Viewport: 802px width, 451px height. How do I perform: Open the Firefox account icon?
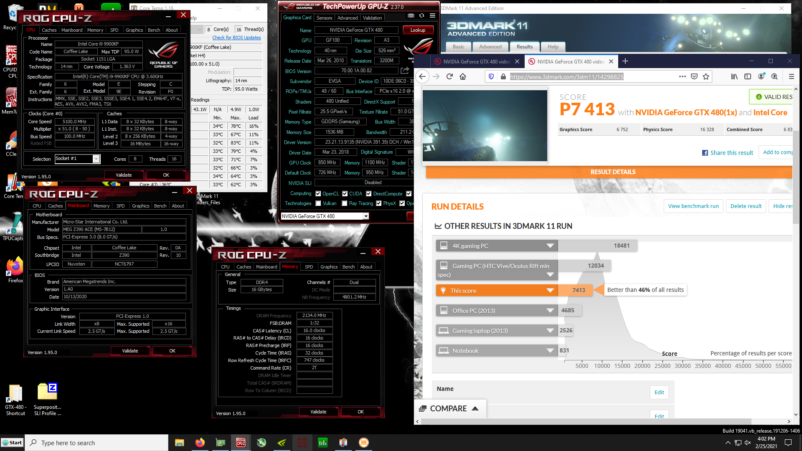(x=761, y=76)
